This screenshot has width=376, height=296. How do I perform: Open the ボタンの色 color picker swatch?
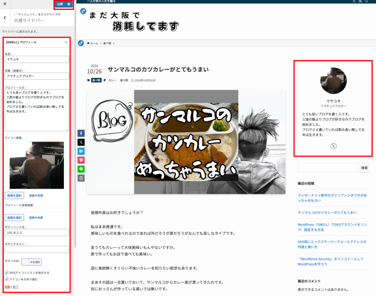pyautogui.click(x=32, y=262)
